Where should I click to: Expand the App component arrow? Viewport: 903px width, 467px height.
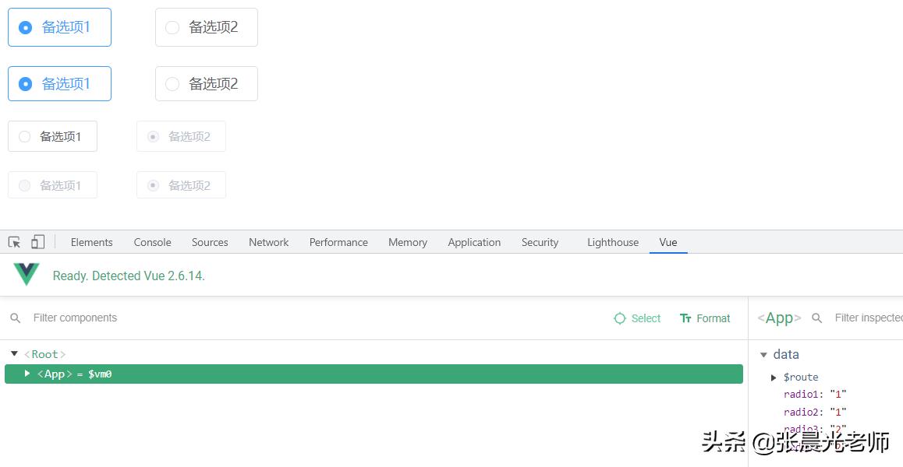[x=27, y=374]
